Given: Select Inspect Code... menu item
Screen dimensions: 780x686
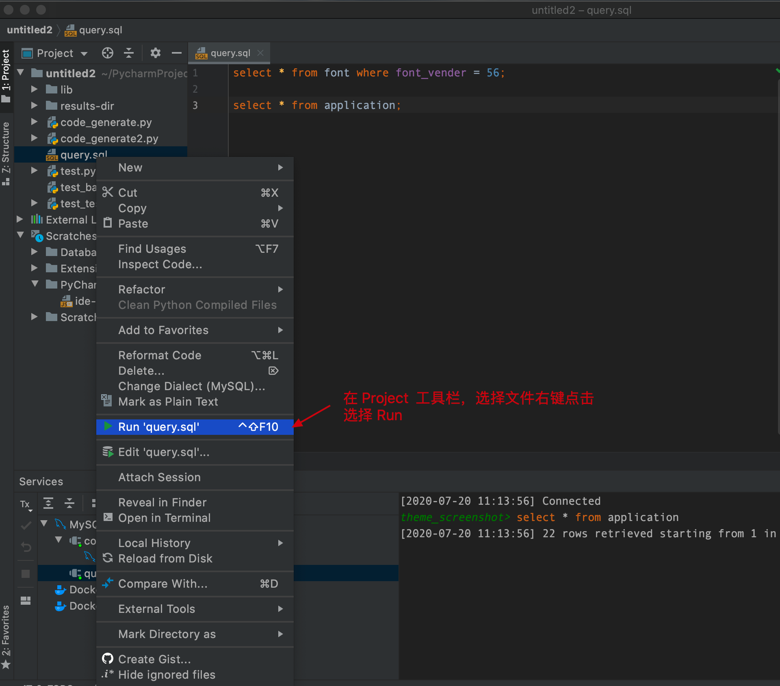Looking at the screenshot, I should click(x=195, y=264).
